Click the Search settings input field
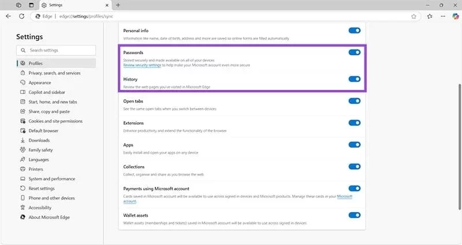 pyautogui.click(x=57, y=51)
